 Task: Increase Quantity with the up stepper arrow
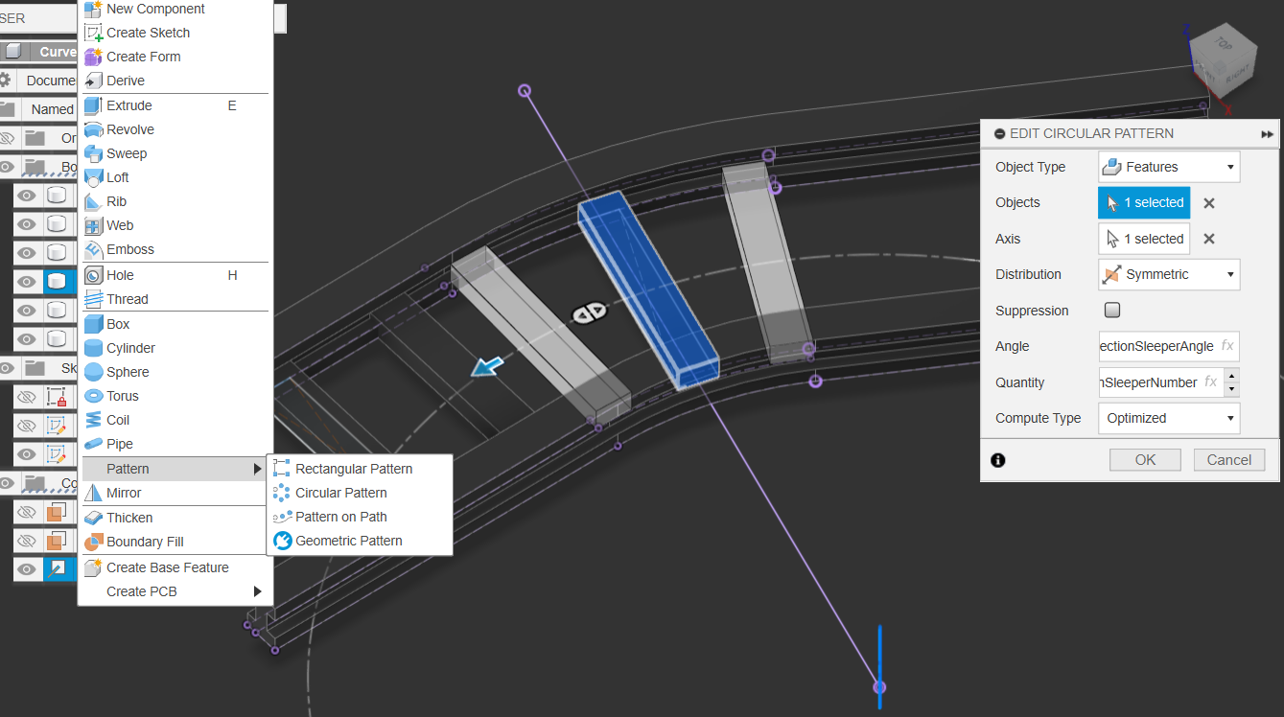pos(1231,375)
